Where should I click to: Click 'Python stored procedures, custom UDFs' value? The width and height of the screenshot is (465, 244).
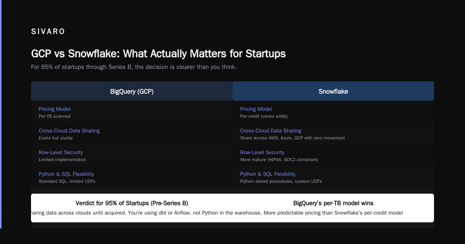point(281,181)
